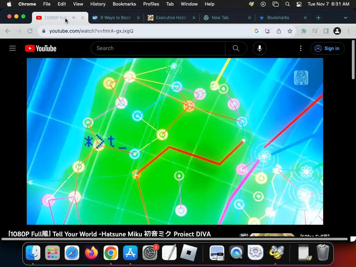This screenshot has width=356, height=267.
Task: Click the horizontal scrollbar
Action: (175, 239)
